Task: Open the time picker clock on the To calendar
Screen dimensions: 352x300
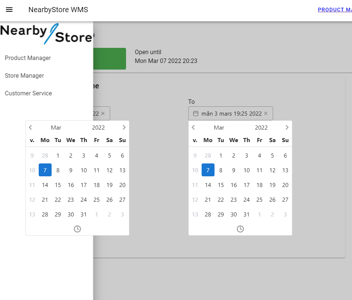Action: (x=240, y=229)
